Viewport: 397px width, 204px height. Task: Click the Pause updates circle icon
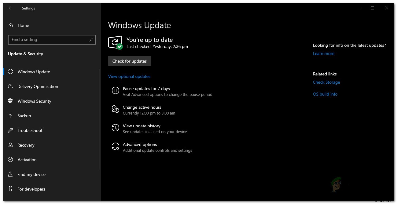[x=116, y=90]
